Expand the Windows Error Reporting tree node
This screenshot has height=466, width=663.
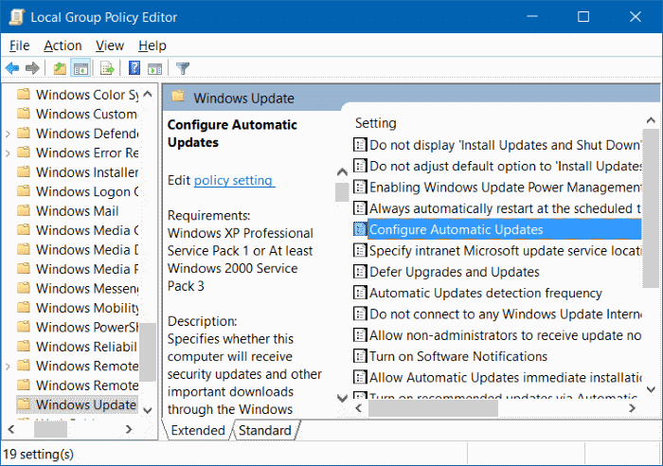point(8,153)
